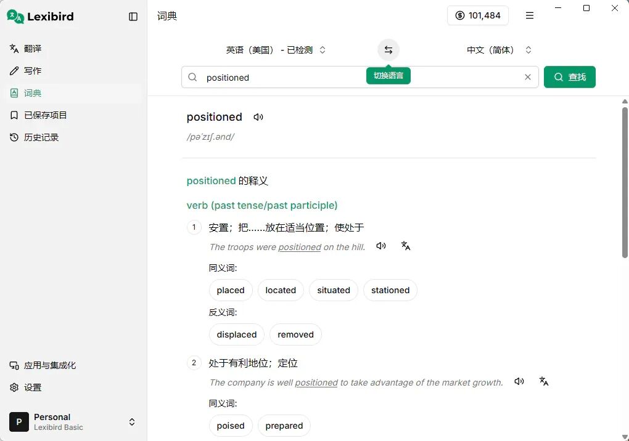629x441 pixels.
Task: Select synonym chip placed
Action: tap(231, 290)
